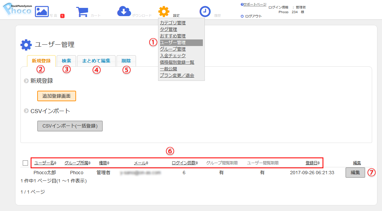Click the logout power icon
Viewport: 382px width, 211px height.
tap(242, 16)
